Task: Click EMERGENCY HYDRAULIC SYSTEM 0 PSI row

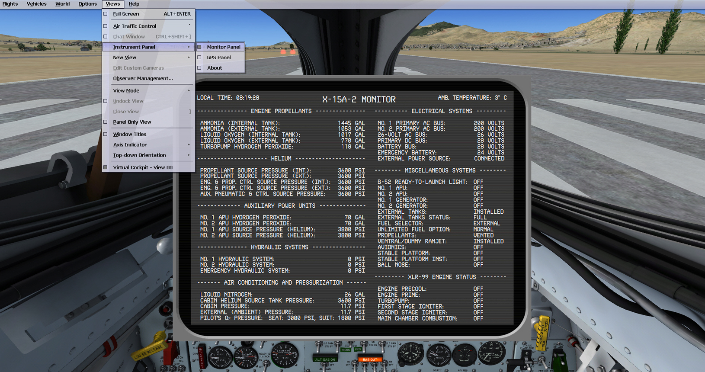Action: coord(282,271)
